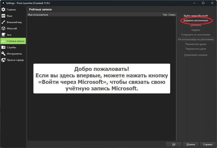Click Переместить выше

[196, 44]
